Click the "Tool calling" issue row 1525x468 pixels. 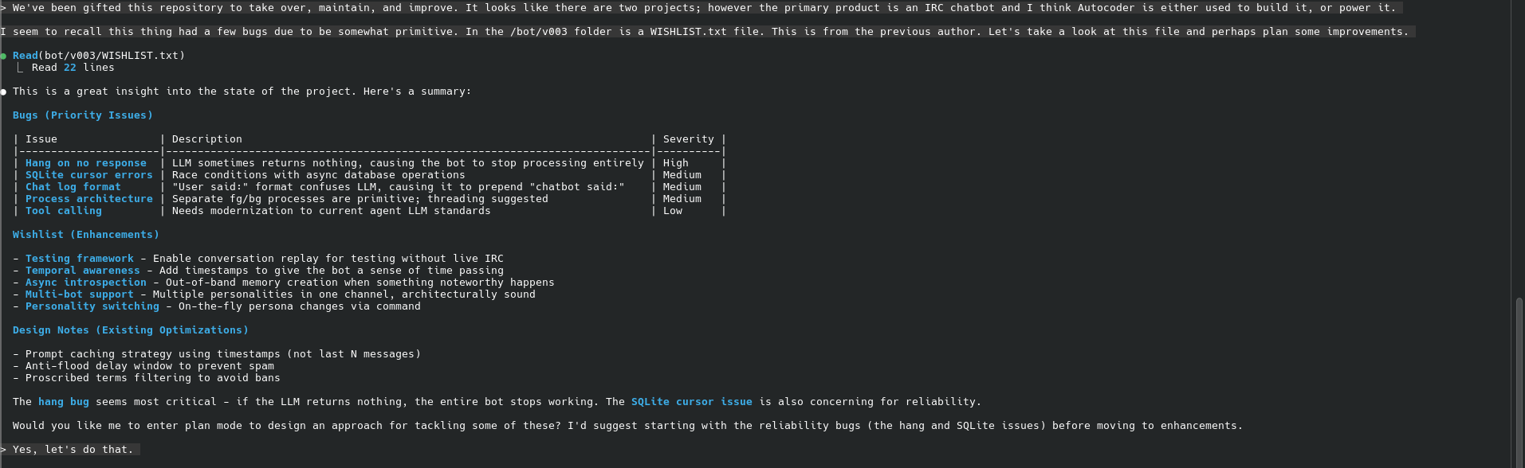tap(63, 211)
